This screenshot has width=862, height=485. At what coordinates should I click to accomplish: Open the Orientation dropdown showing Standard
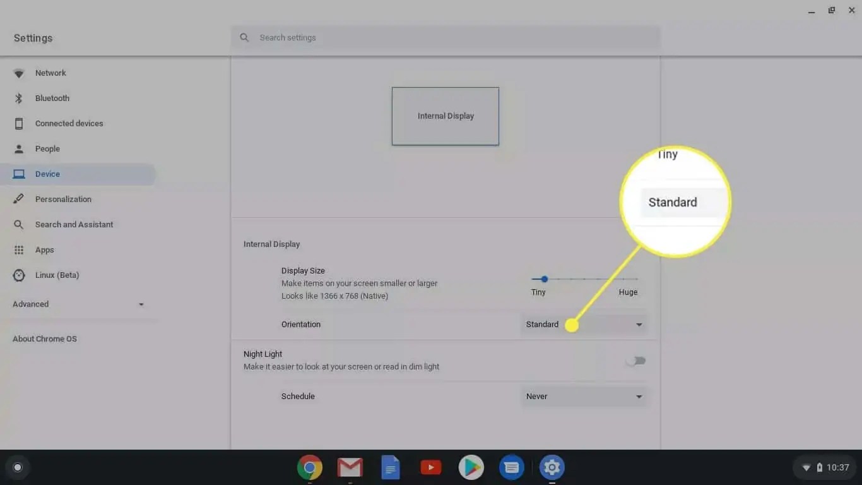click(x=584, y=324)
